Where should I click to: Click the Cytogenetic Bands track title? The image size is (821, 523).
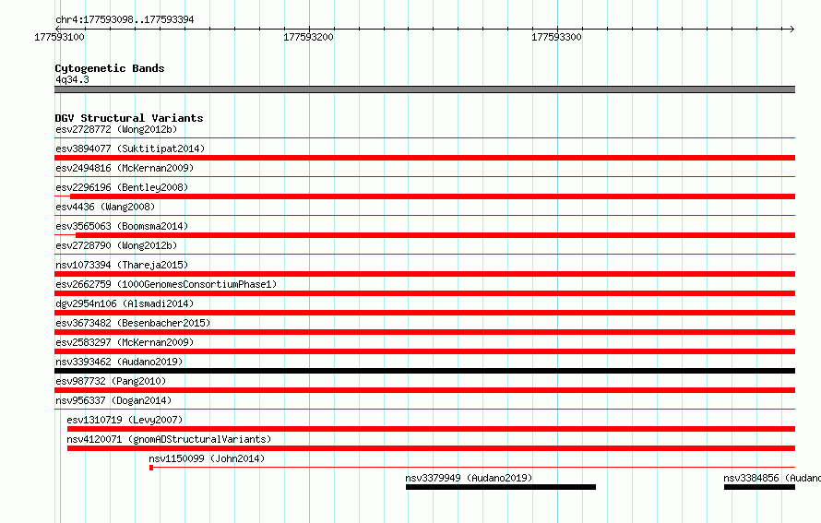[x=110, y=68]
